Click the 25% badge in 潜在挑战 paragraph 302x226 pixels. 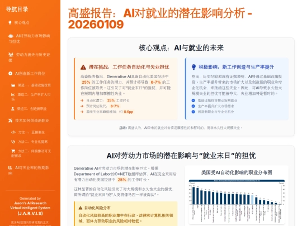click(x=86, y=82)
